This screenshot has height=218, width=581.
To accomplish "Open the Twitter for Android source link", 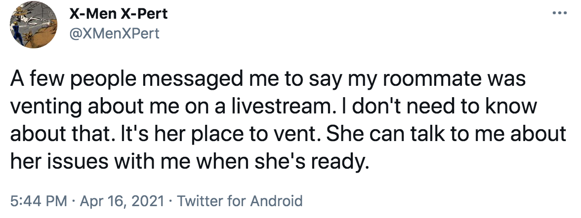I will (240, 201).
